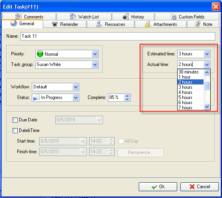The width and height of the screenshot is (222, 198).
Task: Choose 7 hours in time list
Action: click(191, 108)
